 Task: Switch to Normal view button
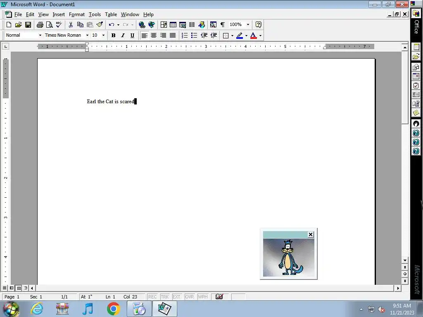(5, 288)
